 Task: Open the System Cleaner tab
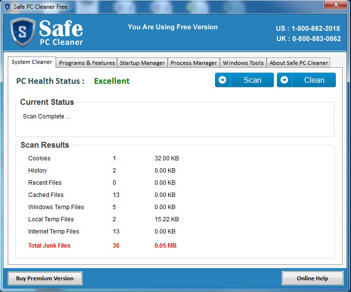[32, 62]
